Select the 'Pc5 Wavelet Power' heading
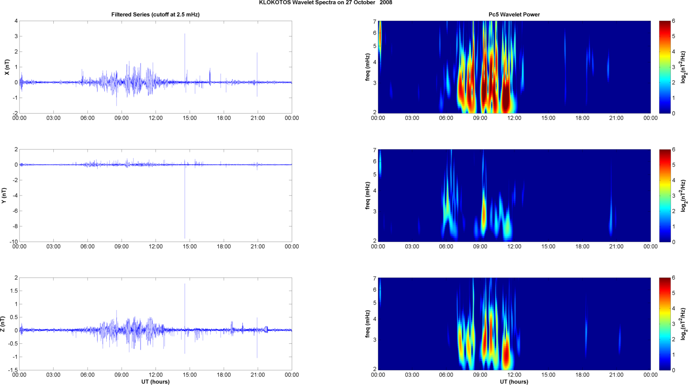This screenshot has width=688, height=385. point(514,14)
